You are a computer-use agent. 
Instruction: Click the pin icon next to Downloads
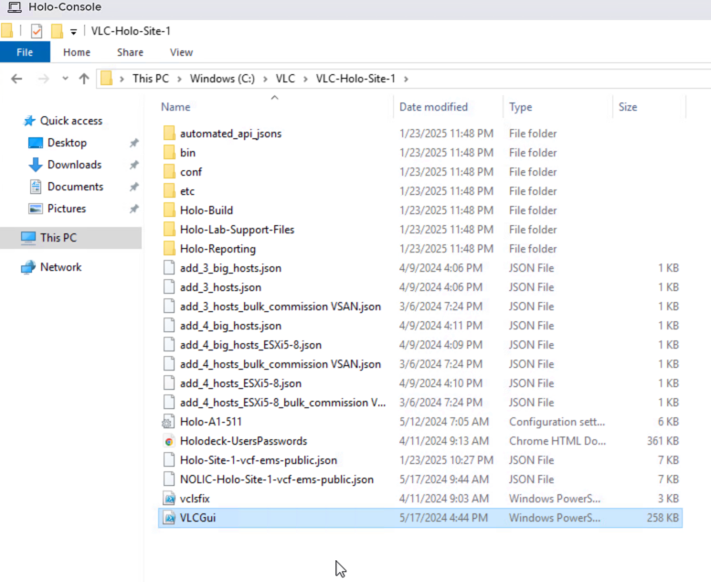coord(133,165)
